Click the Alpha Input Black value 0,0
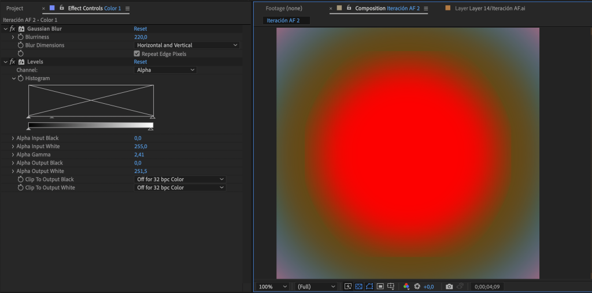 138,138
